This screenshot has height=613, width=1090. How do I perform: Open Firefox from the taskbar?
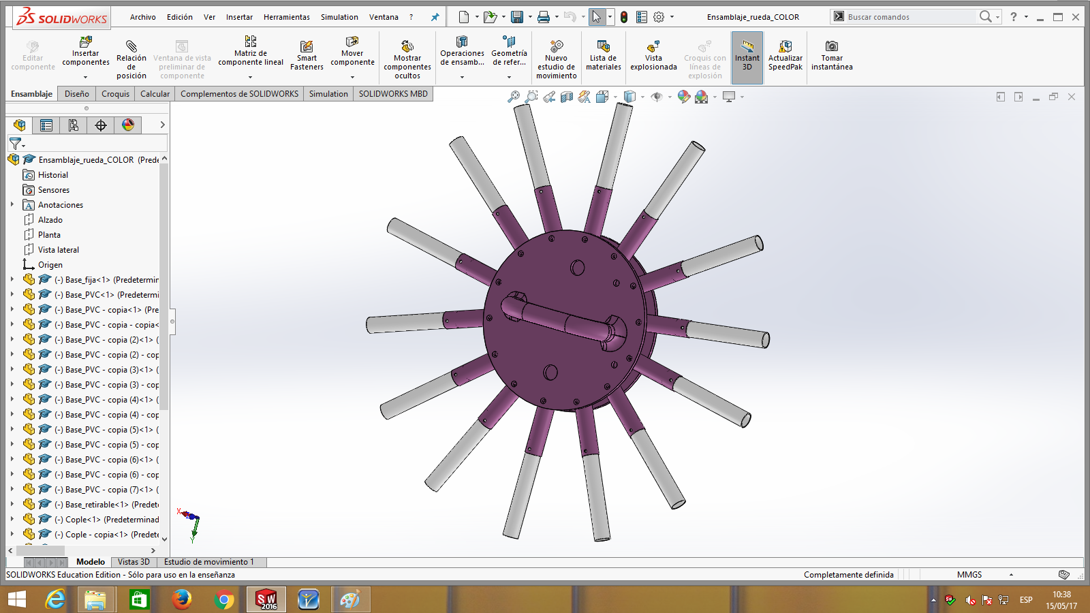(181, 599)
